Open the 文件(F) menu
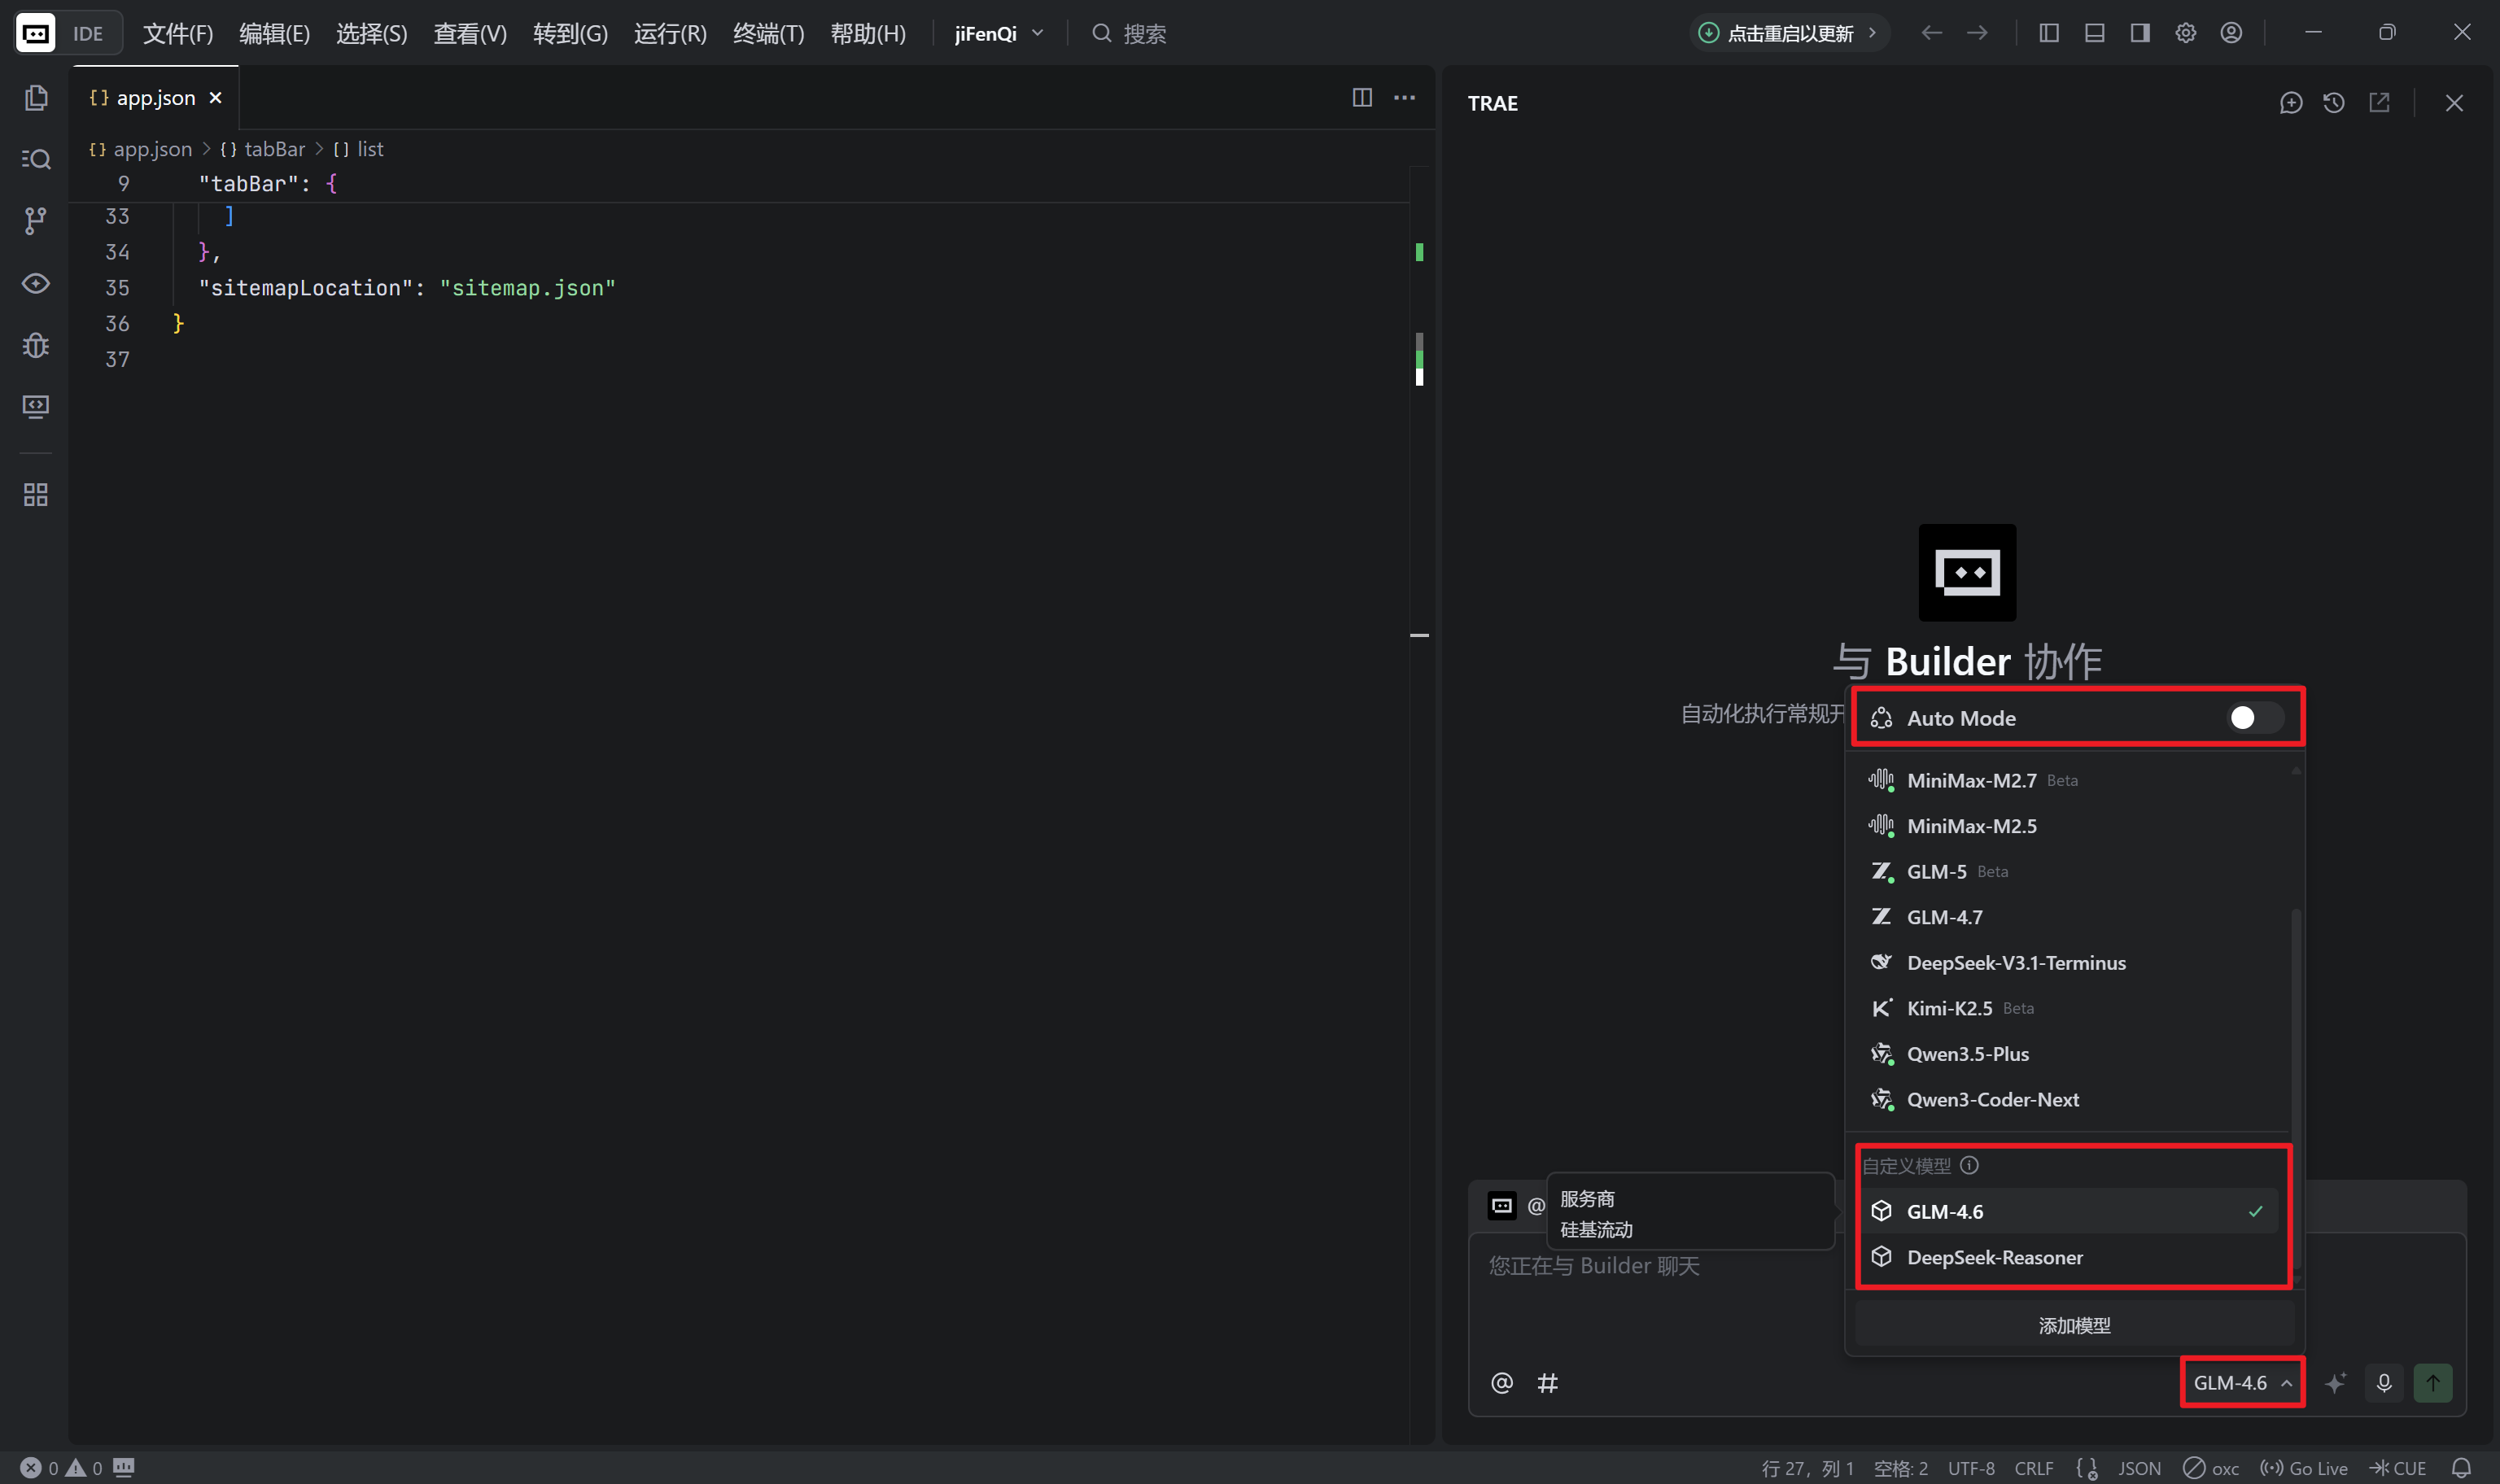Image resolution: width=2500 pixels, height=1484 pixels. coord(178,33)
